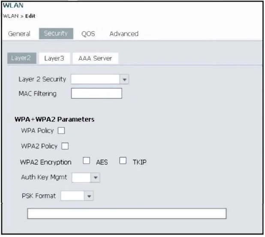
Task: Click the wide PSK key text field
Action: 127,213
